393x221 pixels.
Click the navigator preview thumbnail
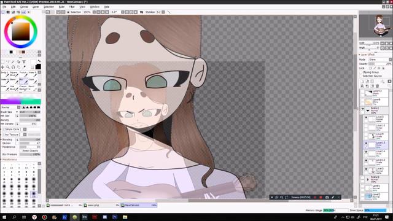(376, 26)
